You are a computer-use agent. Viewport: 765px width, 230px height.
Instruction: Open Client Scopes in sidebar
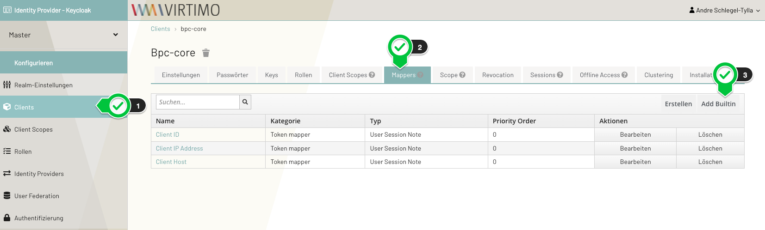click(63, 129)
